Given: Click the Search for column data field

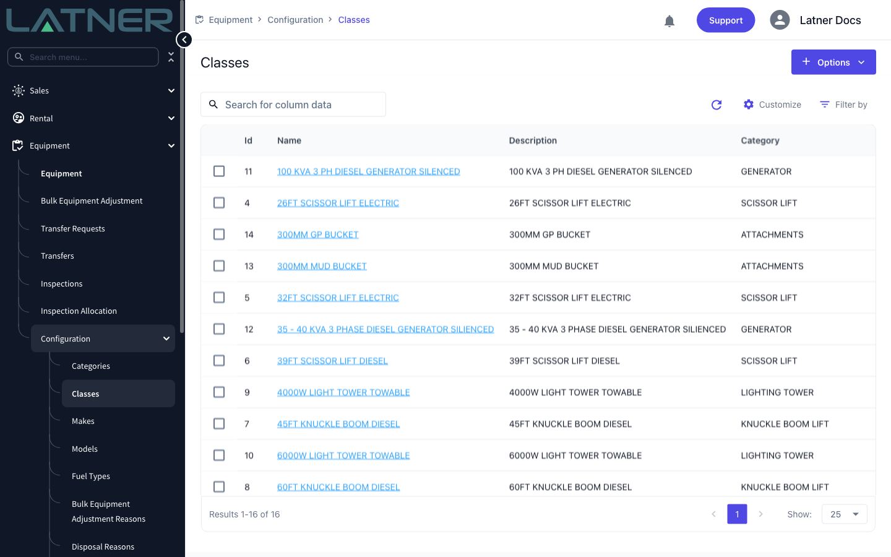Looking at the screenshot, I should click(x=293, y=105).
